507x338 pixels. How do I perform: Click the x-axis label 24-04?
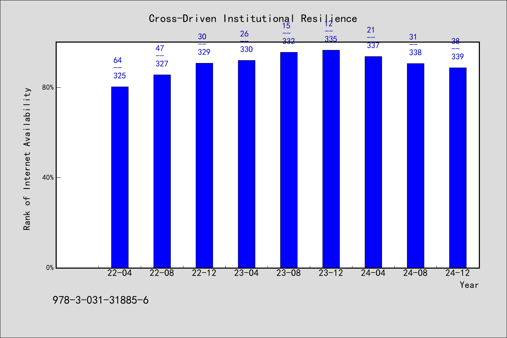pos(373,273)
